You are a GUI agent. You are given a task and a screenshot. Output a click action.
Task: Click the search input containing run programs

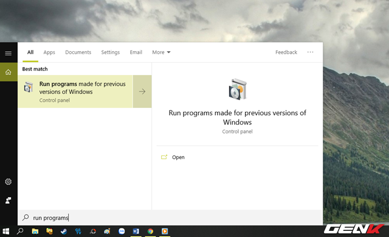point(170,218)
